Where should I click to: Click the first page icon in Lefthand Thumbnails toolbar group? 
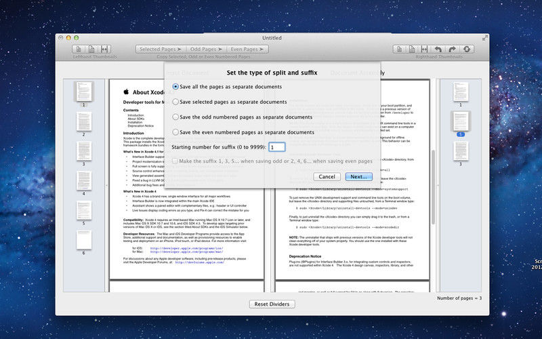[78, 49]
